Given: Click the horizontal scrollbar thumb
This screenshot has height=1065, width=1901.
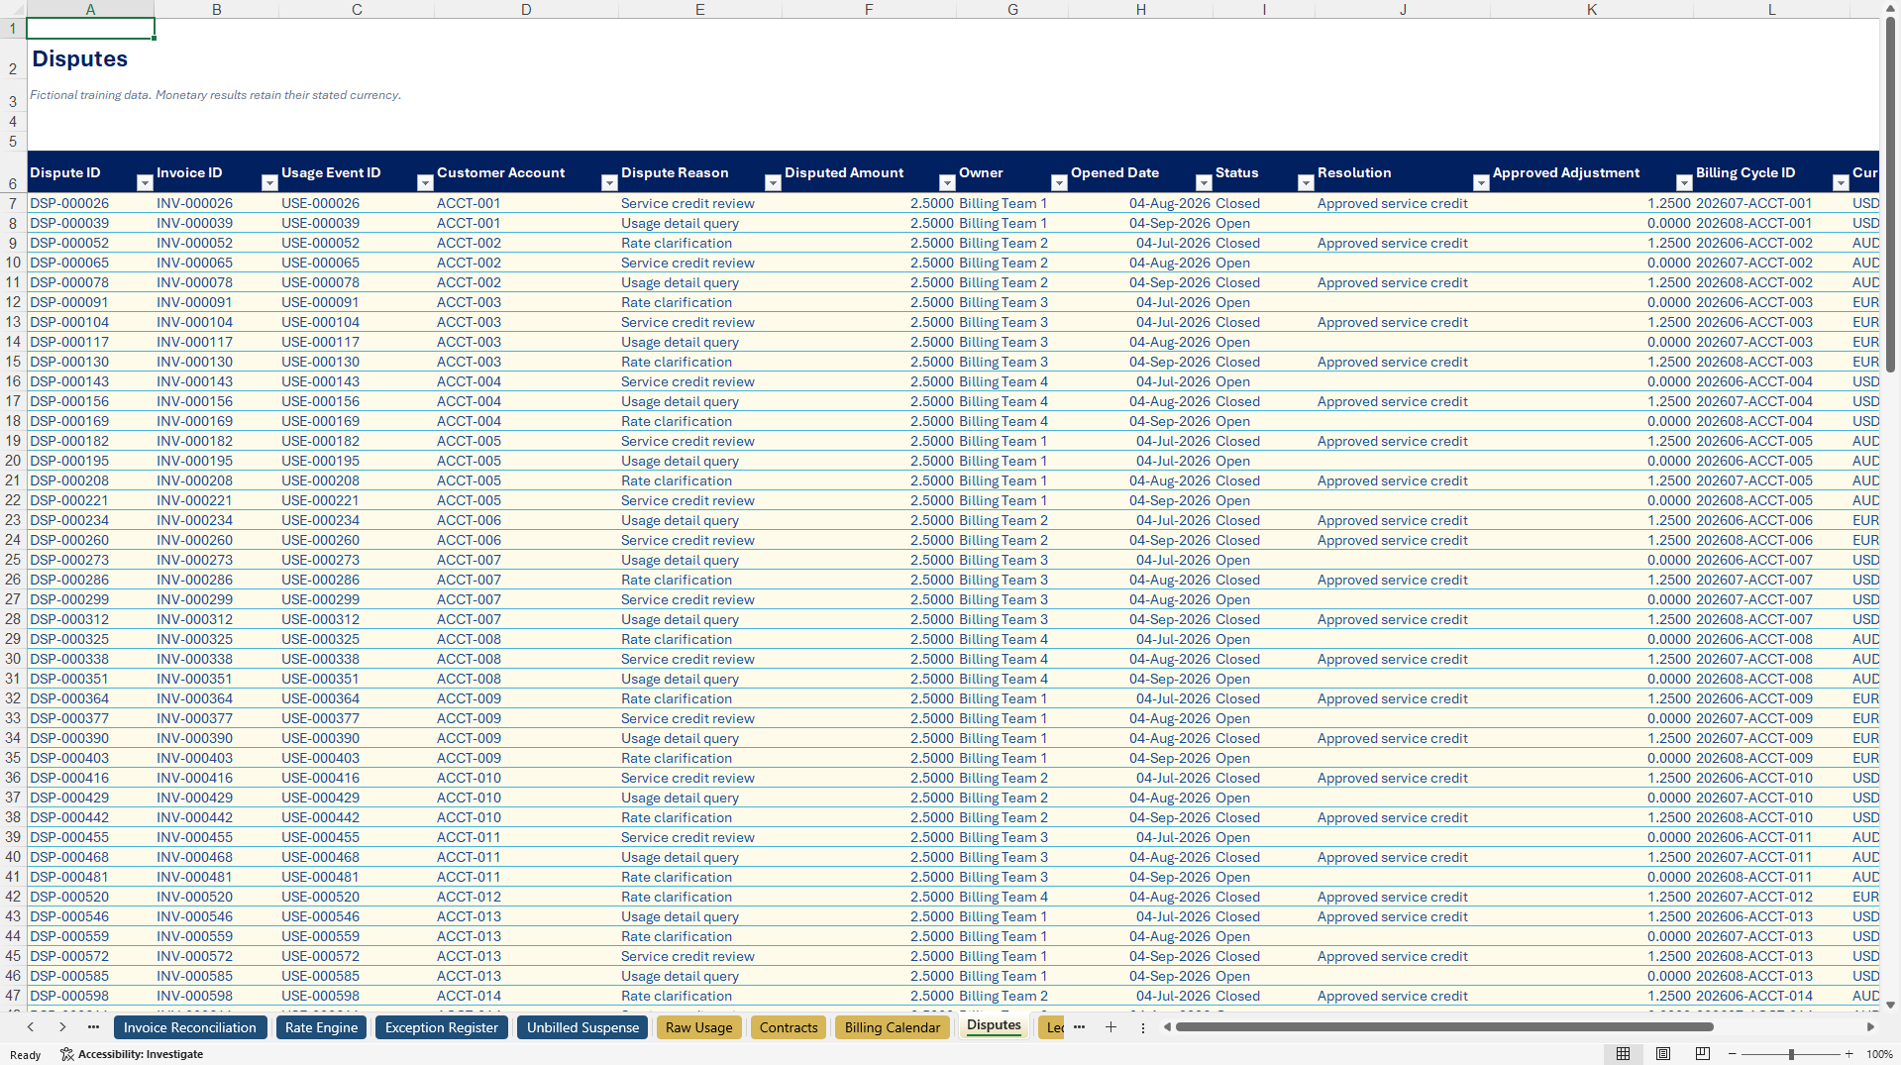Looking at the screenshot, I should (x=1443, y=1027).
